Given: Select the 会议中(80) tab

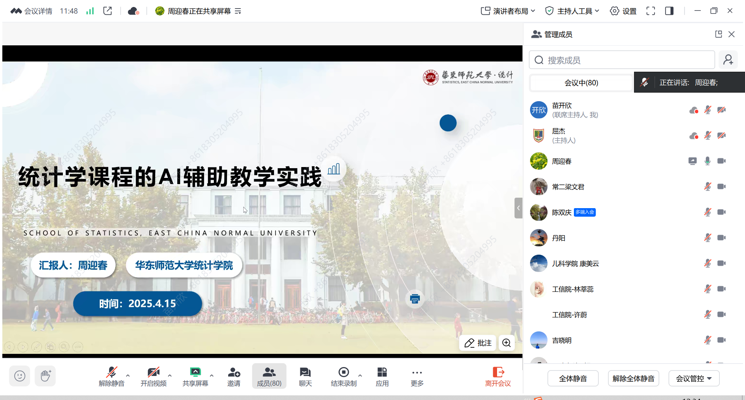Looking at the screenshot, I should tap(581, 83).
